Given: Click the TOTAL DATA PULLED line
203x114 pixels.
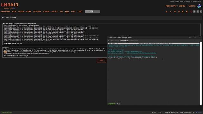Looking at the screenshot, I should [13, 43].
